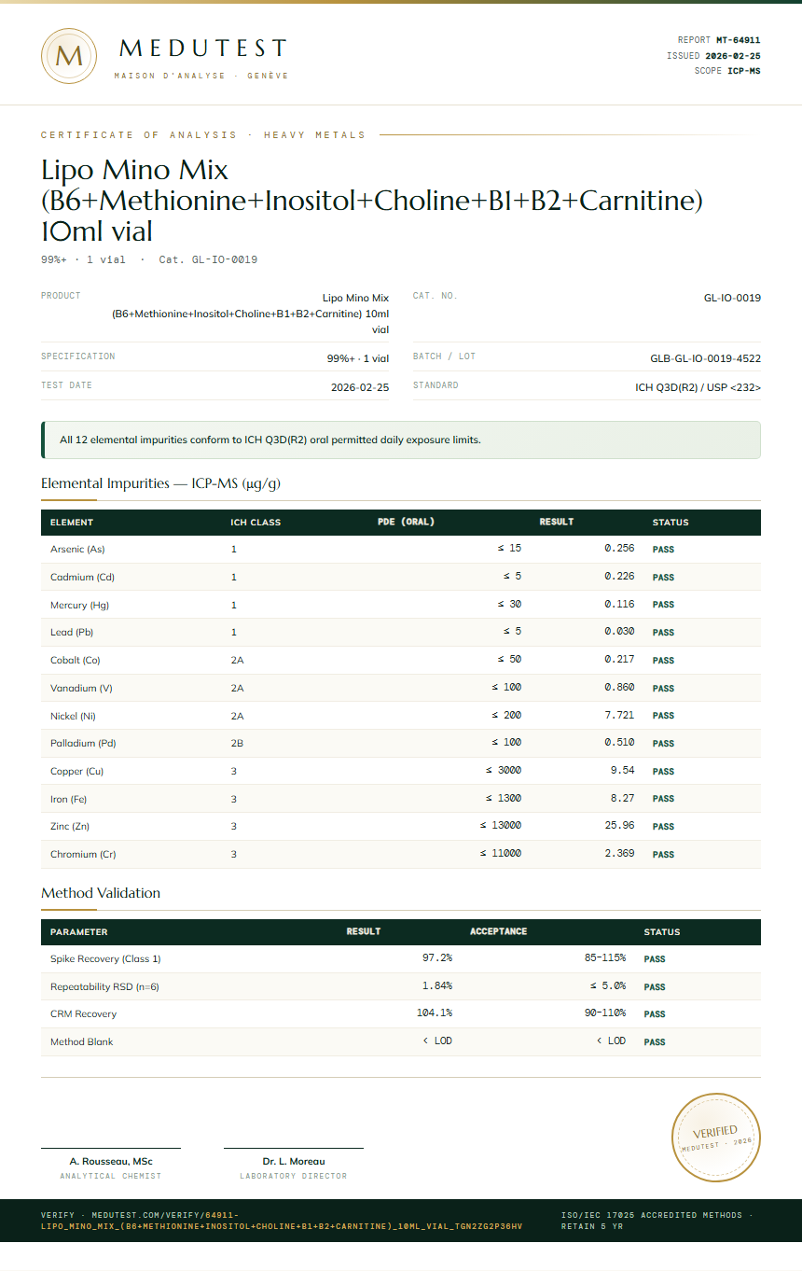Select Arsenic result value 0.256
The image size is (802, 1271).
point(619,549)
